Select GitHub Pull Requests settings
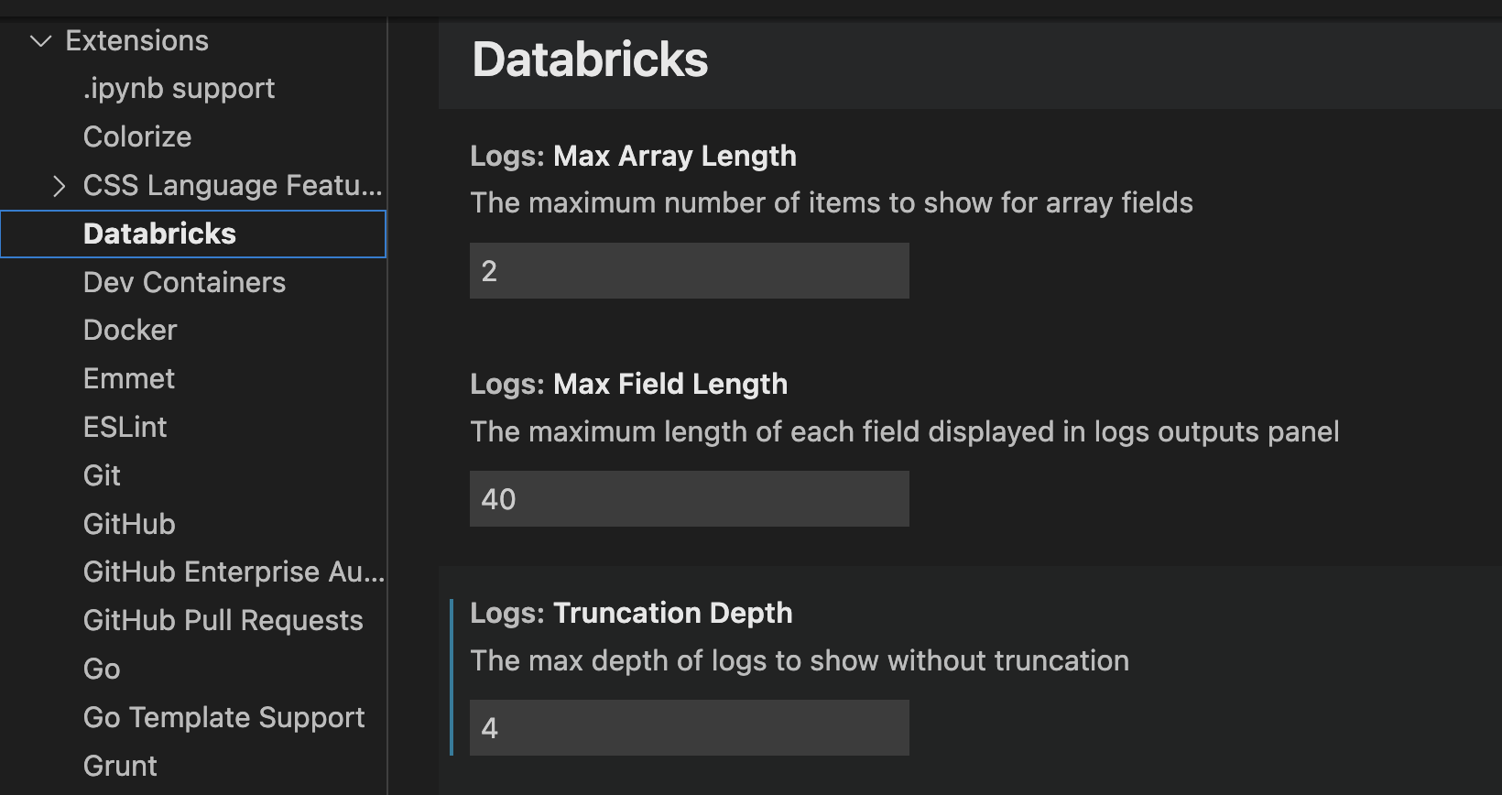This screenshot has height=795, width=1502. click(223, 621)
